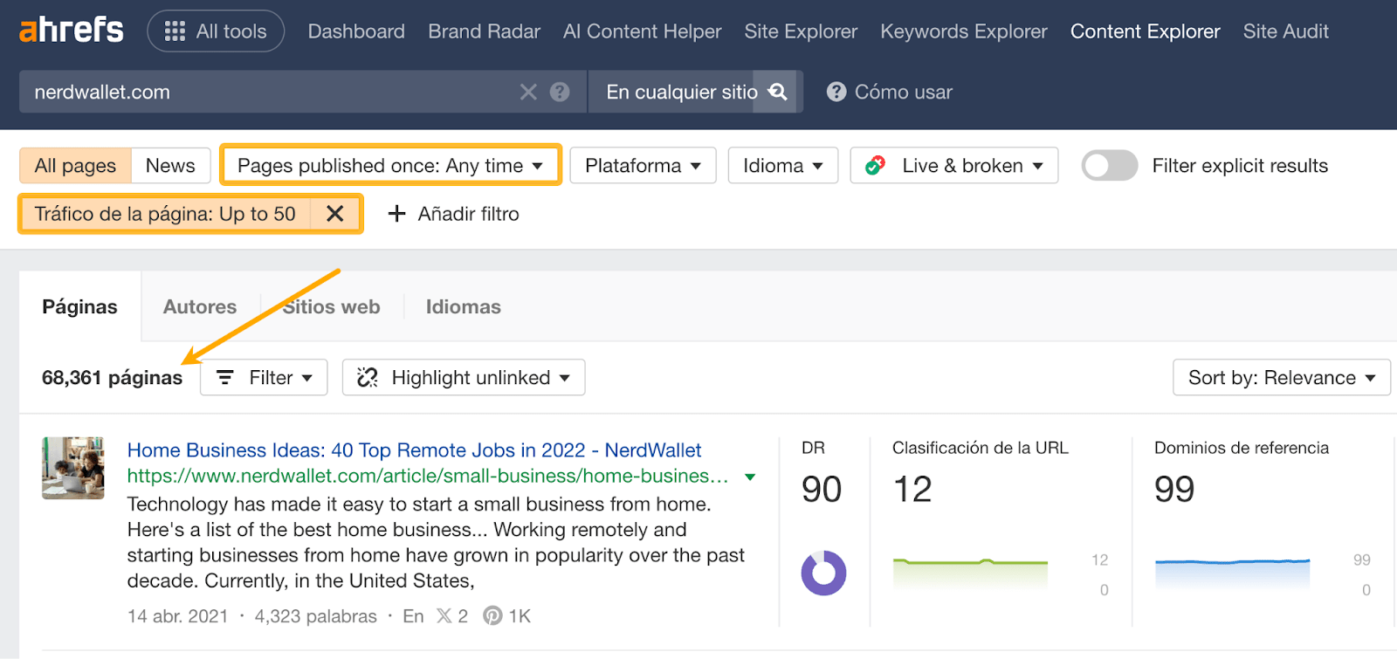Click the DR donut chart
The width and height of the screenshot is (1397, 659).
823,573
